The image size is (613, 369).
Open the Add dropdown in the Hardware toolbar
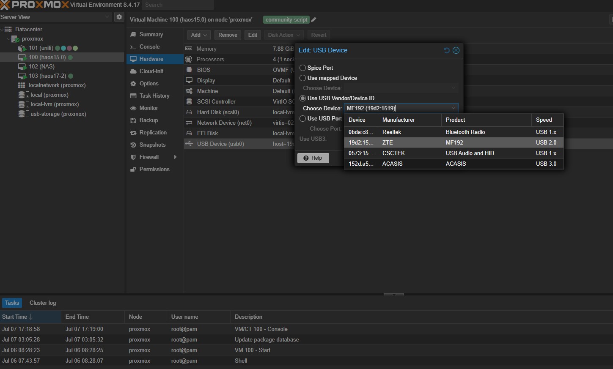(199, 35)
